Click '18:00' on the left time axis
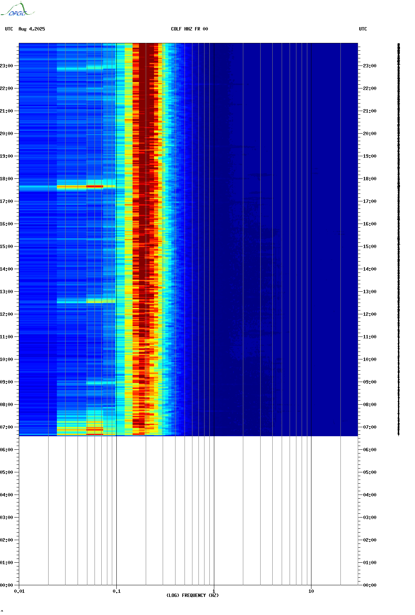This screenshot has width=415, height=615. 6,179
